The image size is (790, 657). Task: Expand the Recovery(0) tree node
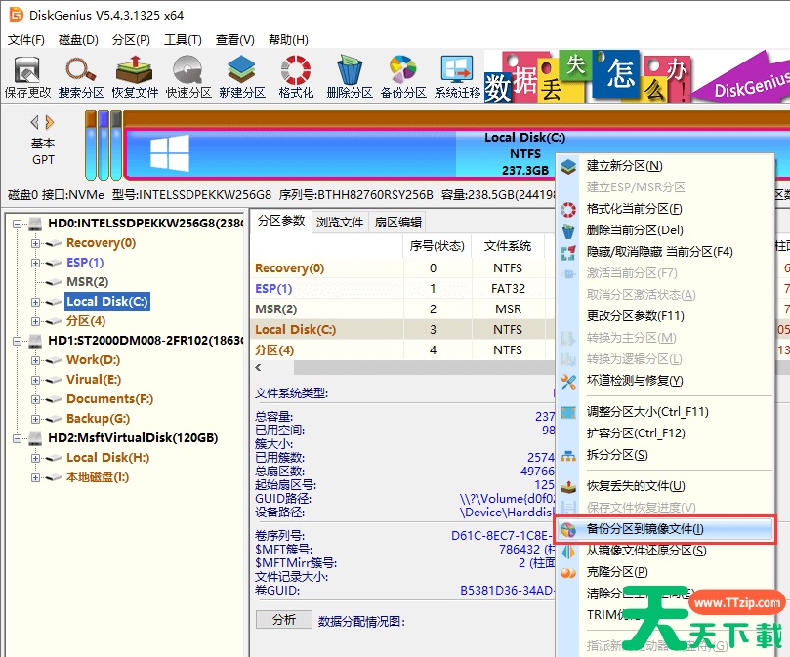pyautogui.click(x=36, y=243)
